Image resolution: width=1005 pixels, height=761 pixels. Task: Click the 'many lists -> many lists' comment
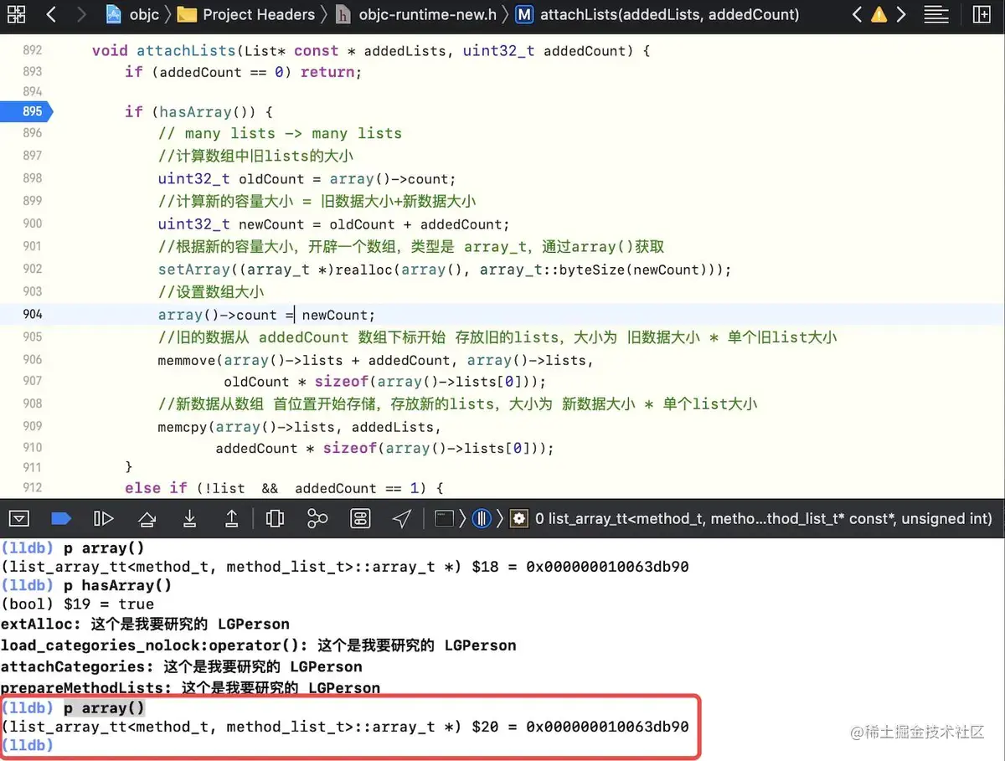(280, 133)
